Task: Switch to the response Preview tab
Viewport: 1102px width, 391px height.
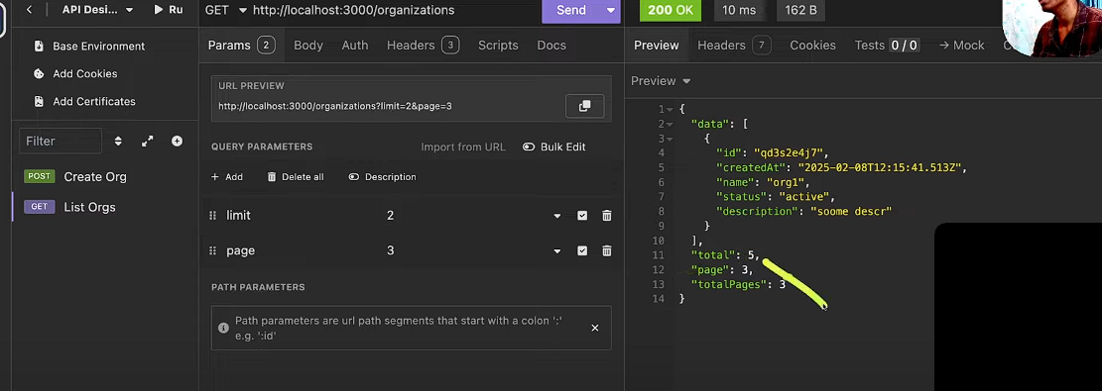Action: [x=657, y=46]
